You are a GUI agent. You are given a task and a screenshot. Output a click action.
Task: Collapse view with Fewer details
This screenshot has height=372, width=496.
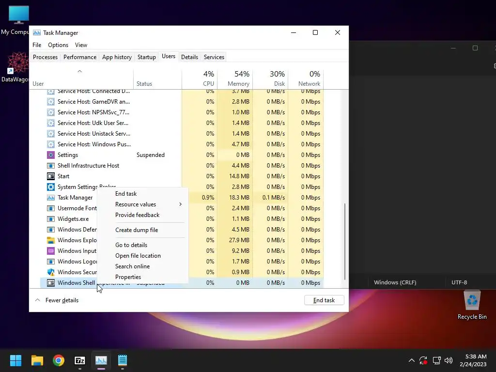(56, 300)
